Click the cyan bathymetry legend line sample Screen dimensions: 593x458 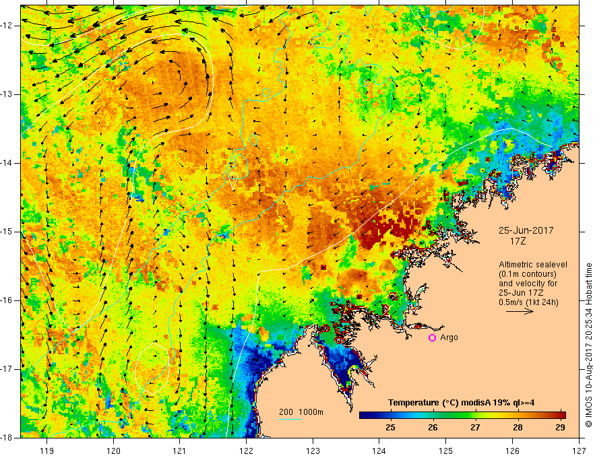[290, 419]
